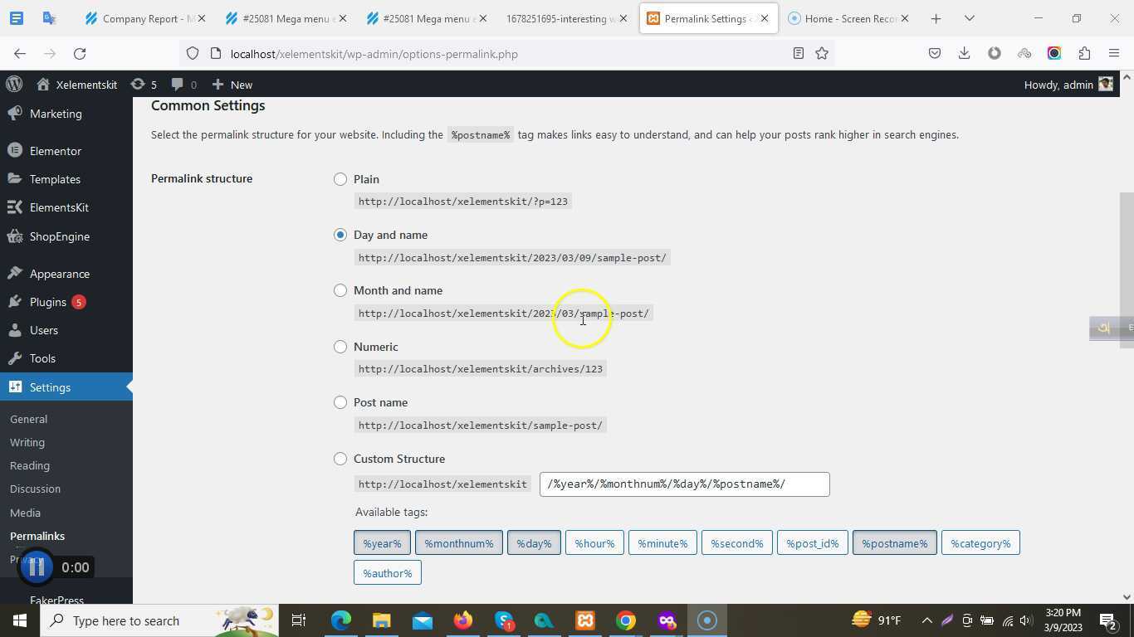Select the Plain permalink structure
Viewport: 1134px width, 637px height.
click(x=340, y=179)
